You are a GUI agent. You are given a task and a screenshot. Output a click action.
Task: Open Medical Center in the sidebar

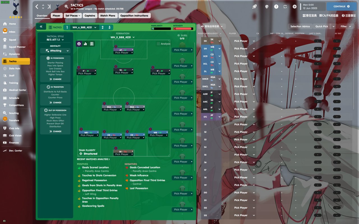(x=16, y=90)
